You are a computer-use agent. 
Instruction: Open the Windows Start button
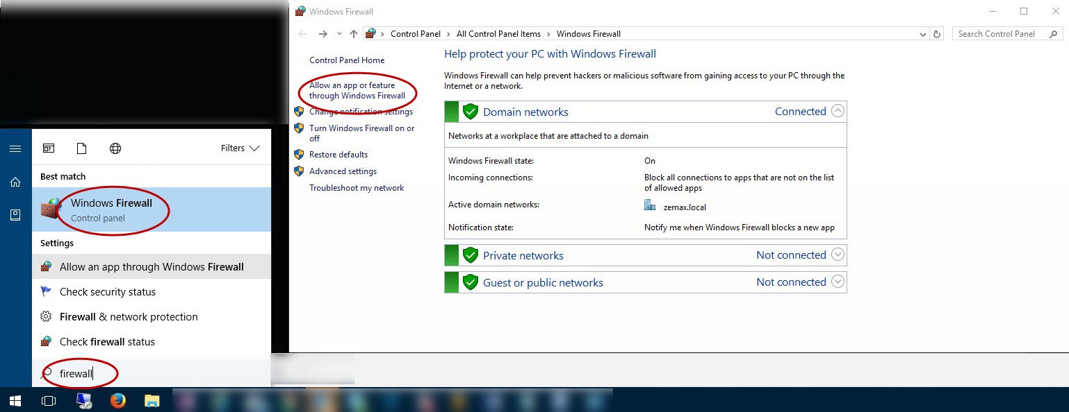click(15, 400)
